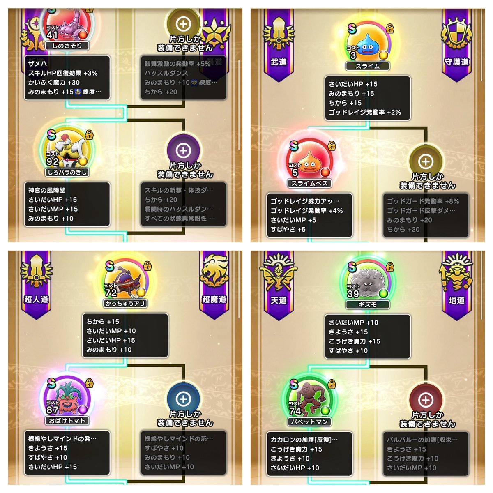Toggle the lock on かっちゅうアリ medal
The height and width of the screenshot is (493, 493).
(x=148, y=266)
